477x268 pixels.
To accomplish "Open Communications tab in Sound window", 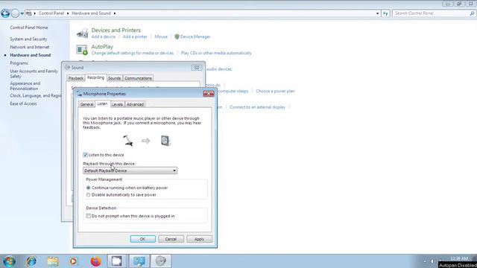I will (138, 78).
